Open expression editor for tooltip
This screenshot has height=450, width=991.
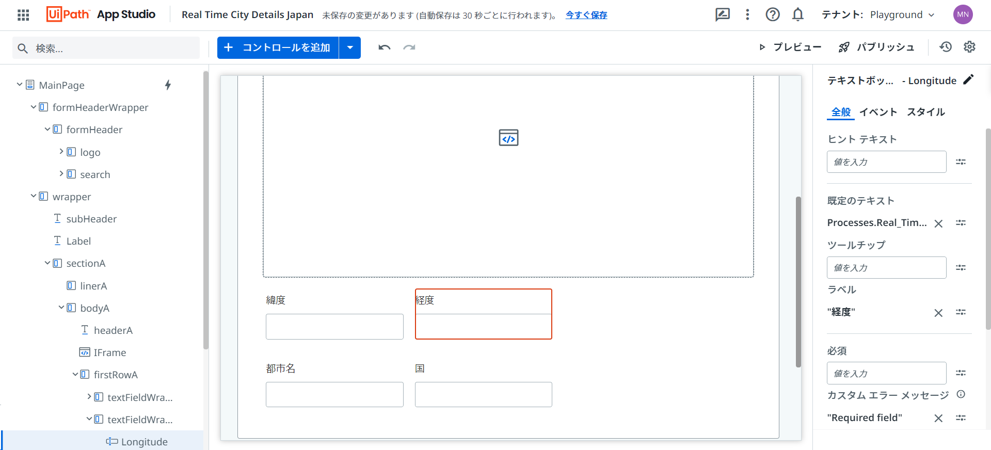pyautogui.click(x=961, y=268)
